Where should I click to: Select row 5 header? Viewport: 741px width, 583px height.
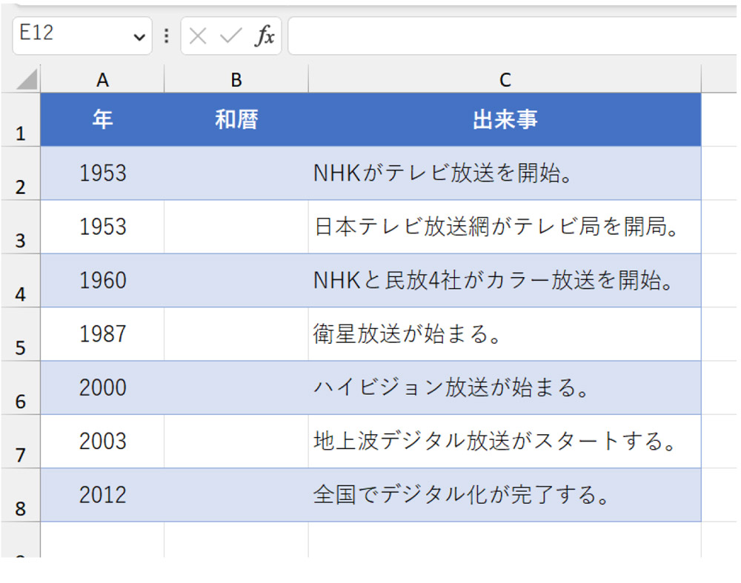(x=20, y=334)
